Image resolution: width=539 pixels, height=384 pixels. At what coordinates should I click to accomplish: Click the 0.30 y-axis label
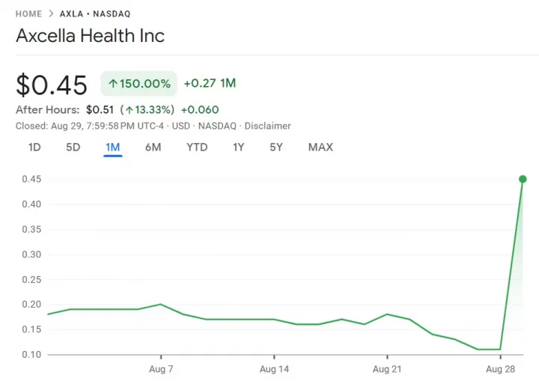click(31, 255)
